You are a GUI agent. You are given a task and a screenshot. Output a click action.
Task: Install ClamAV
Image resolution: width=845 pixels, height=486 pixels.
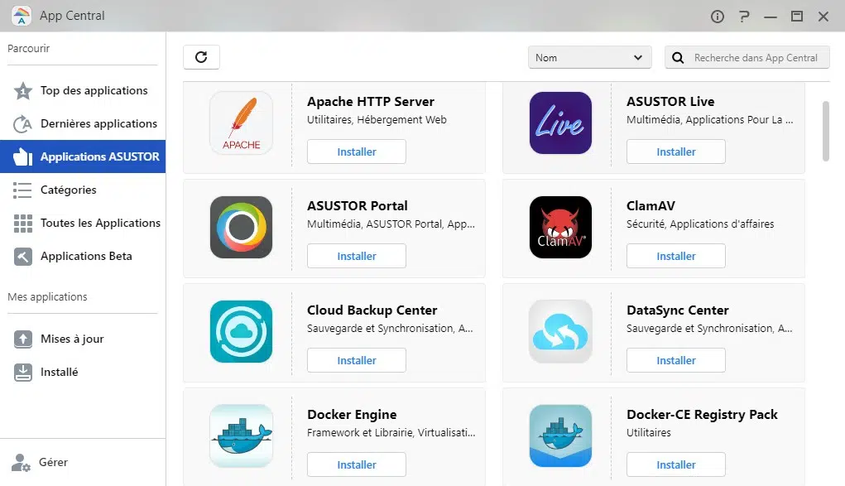676,256
